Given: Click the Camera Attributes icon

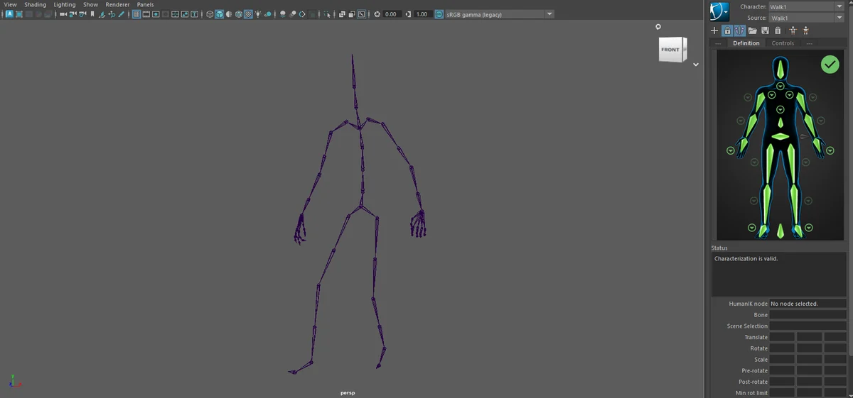Looking at the screenshot, I should (83, 14).
